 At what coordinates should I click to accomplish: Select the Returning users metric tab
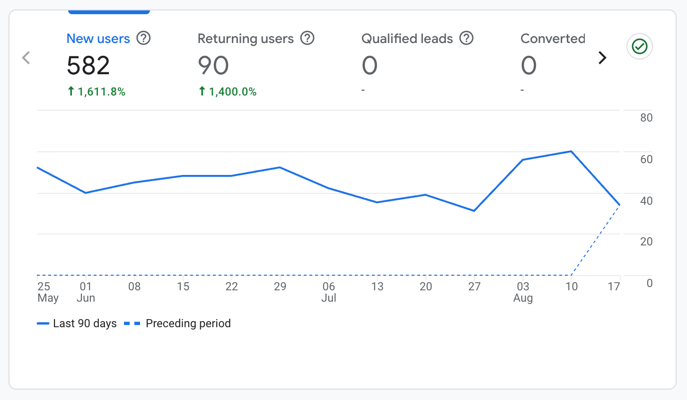click(x=246, y=39)
